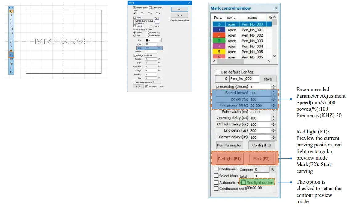Adjust End delay stepper arrows
Screen dimensions: 348x207
(x=273, y=131)
